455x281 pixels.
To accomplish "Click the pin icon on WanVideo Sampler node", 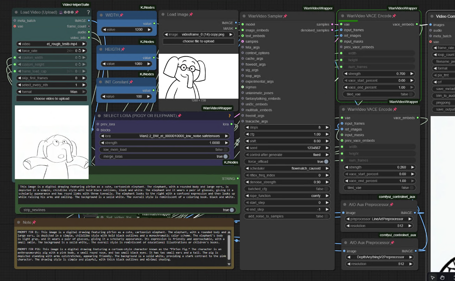I will [x=285, y=16].
